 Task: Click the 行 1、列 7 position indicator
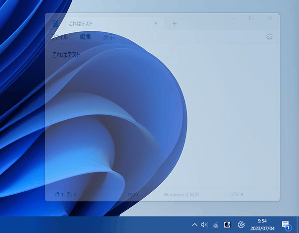click(65, 195)
